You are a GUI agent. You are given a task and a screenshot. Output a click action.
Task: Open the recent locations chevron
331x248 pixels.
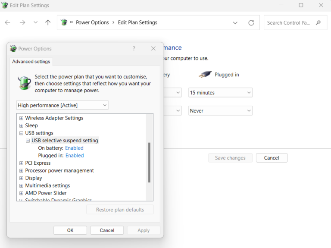(x=35, y=22)
